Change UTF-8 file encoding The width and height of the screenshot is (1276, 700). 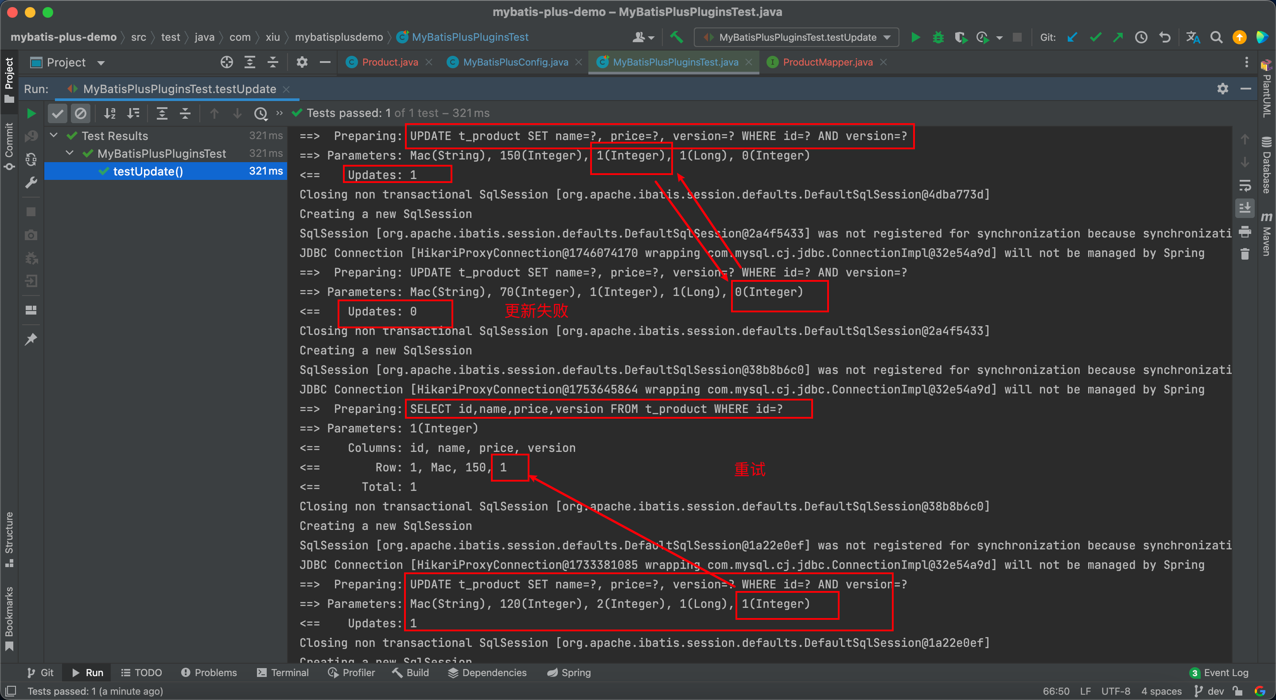click(x=1116, y=691)
